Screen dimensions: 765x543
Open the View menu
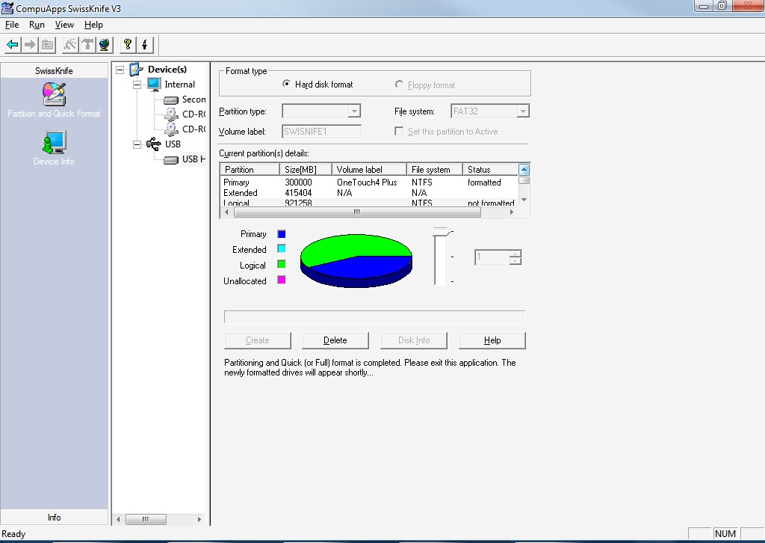[x=64, y=25]
